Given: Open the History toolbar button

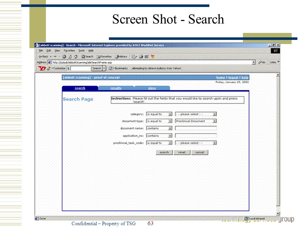Looking at the screenshot, I should click(121, 57).
